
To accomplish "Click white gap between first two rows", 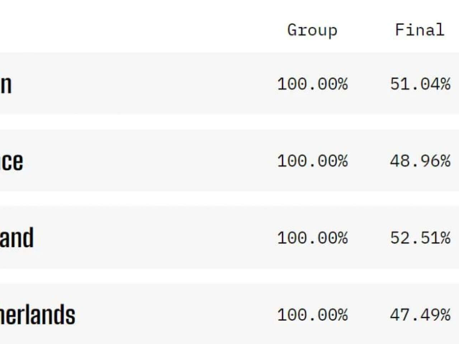I will (229, 122).
